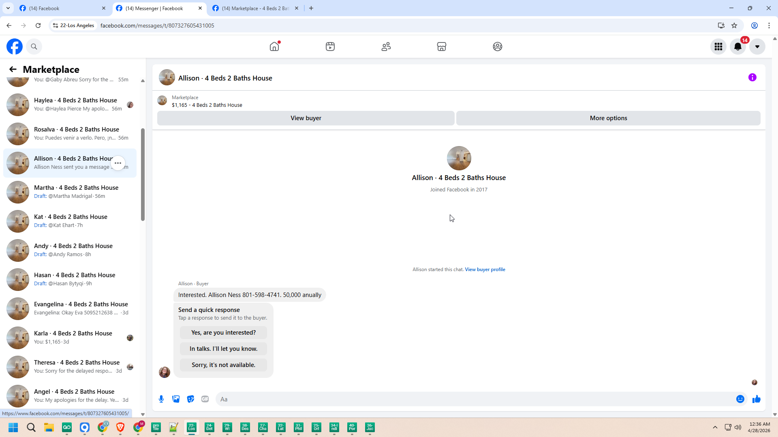This screenshot has height=437, width=778.
Task: Install app icon in address bar
Action: 721,25
